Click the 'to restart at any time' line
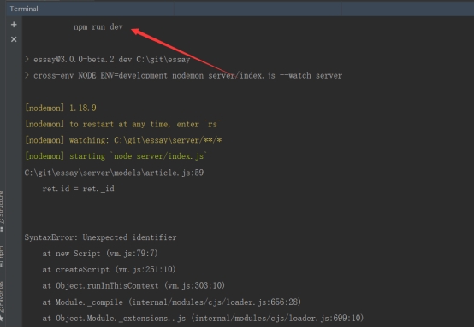Image resolution: width=474 pixels, height=328 pixels. (x=122, y=125)
